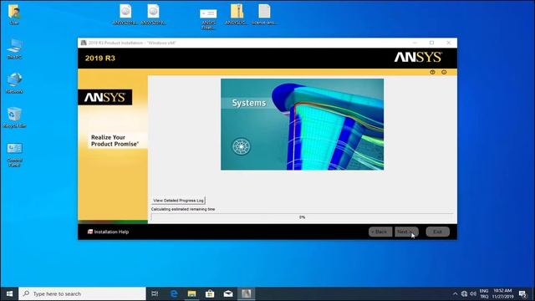
Task: Click the taskbar search box
Action: click(x=82, y=293)
